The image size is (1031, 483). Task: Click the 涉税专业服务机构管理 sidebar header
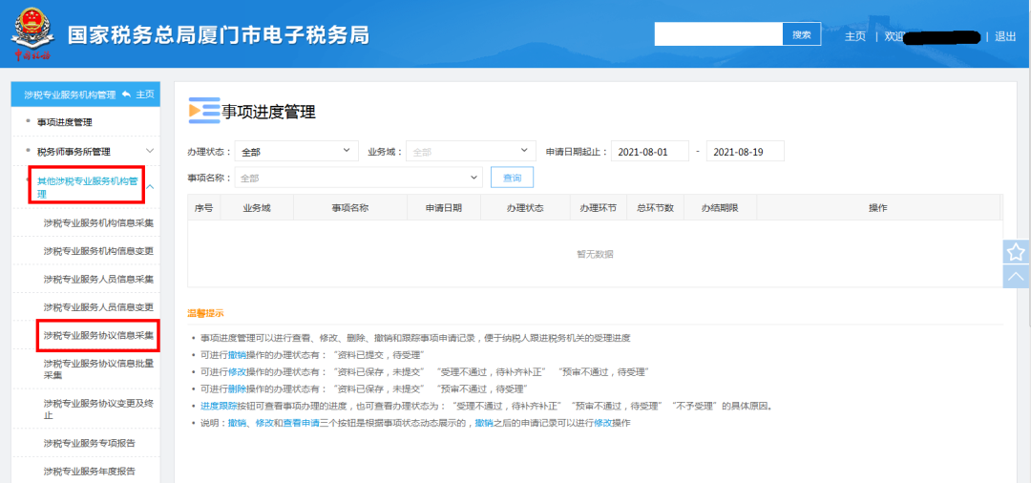click(70, 94)
